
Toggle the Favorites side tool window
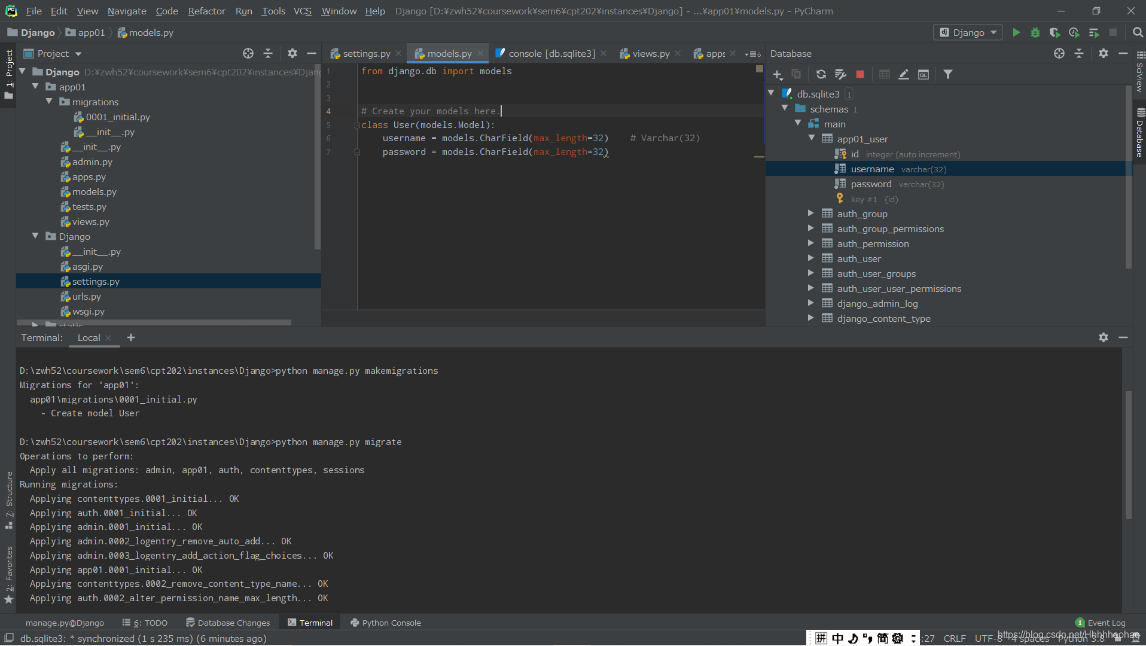tap(9, 575)
